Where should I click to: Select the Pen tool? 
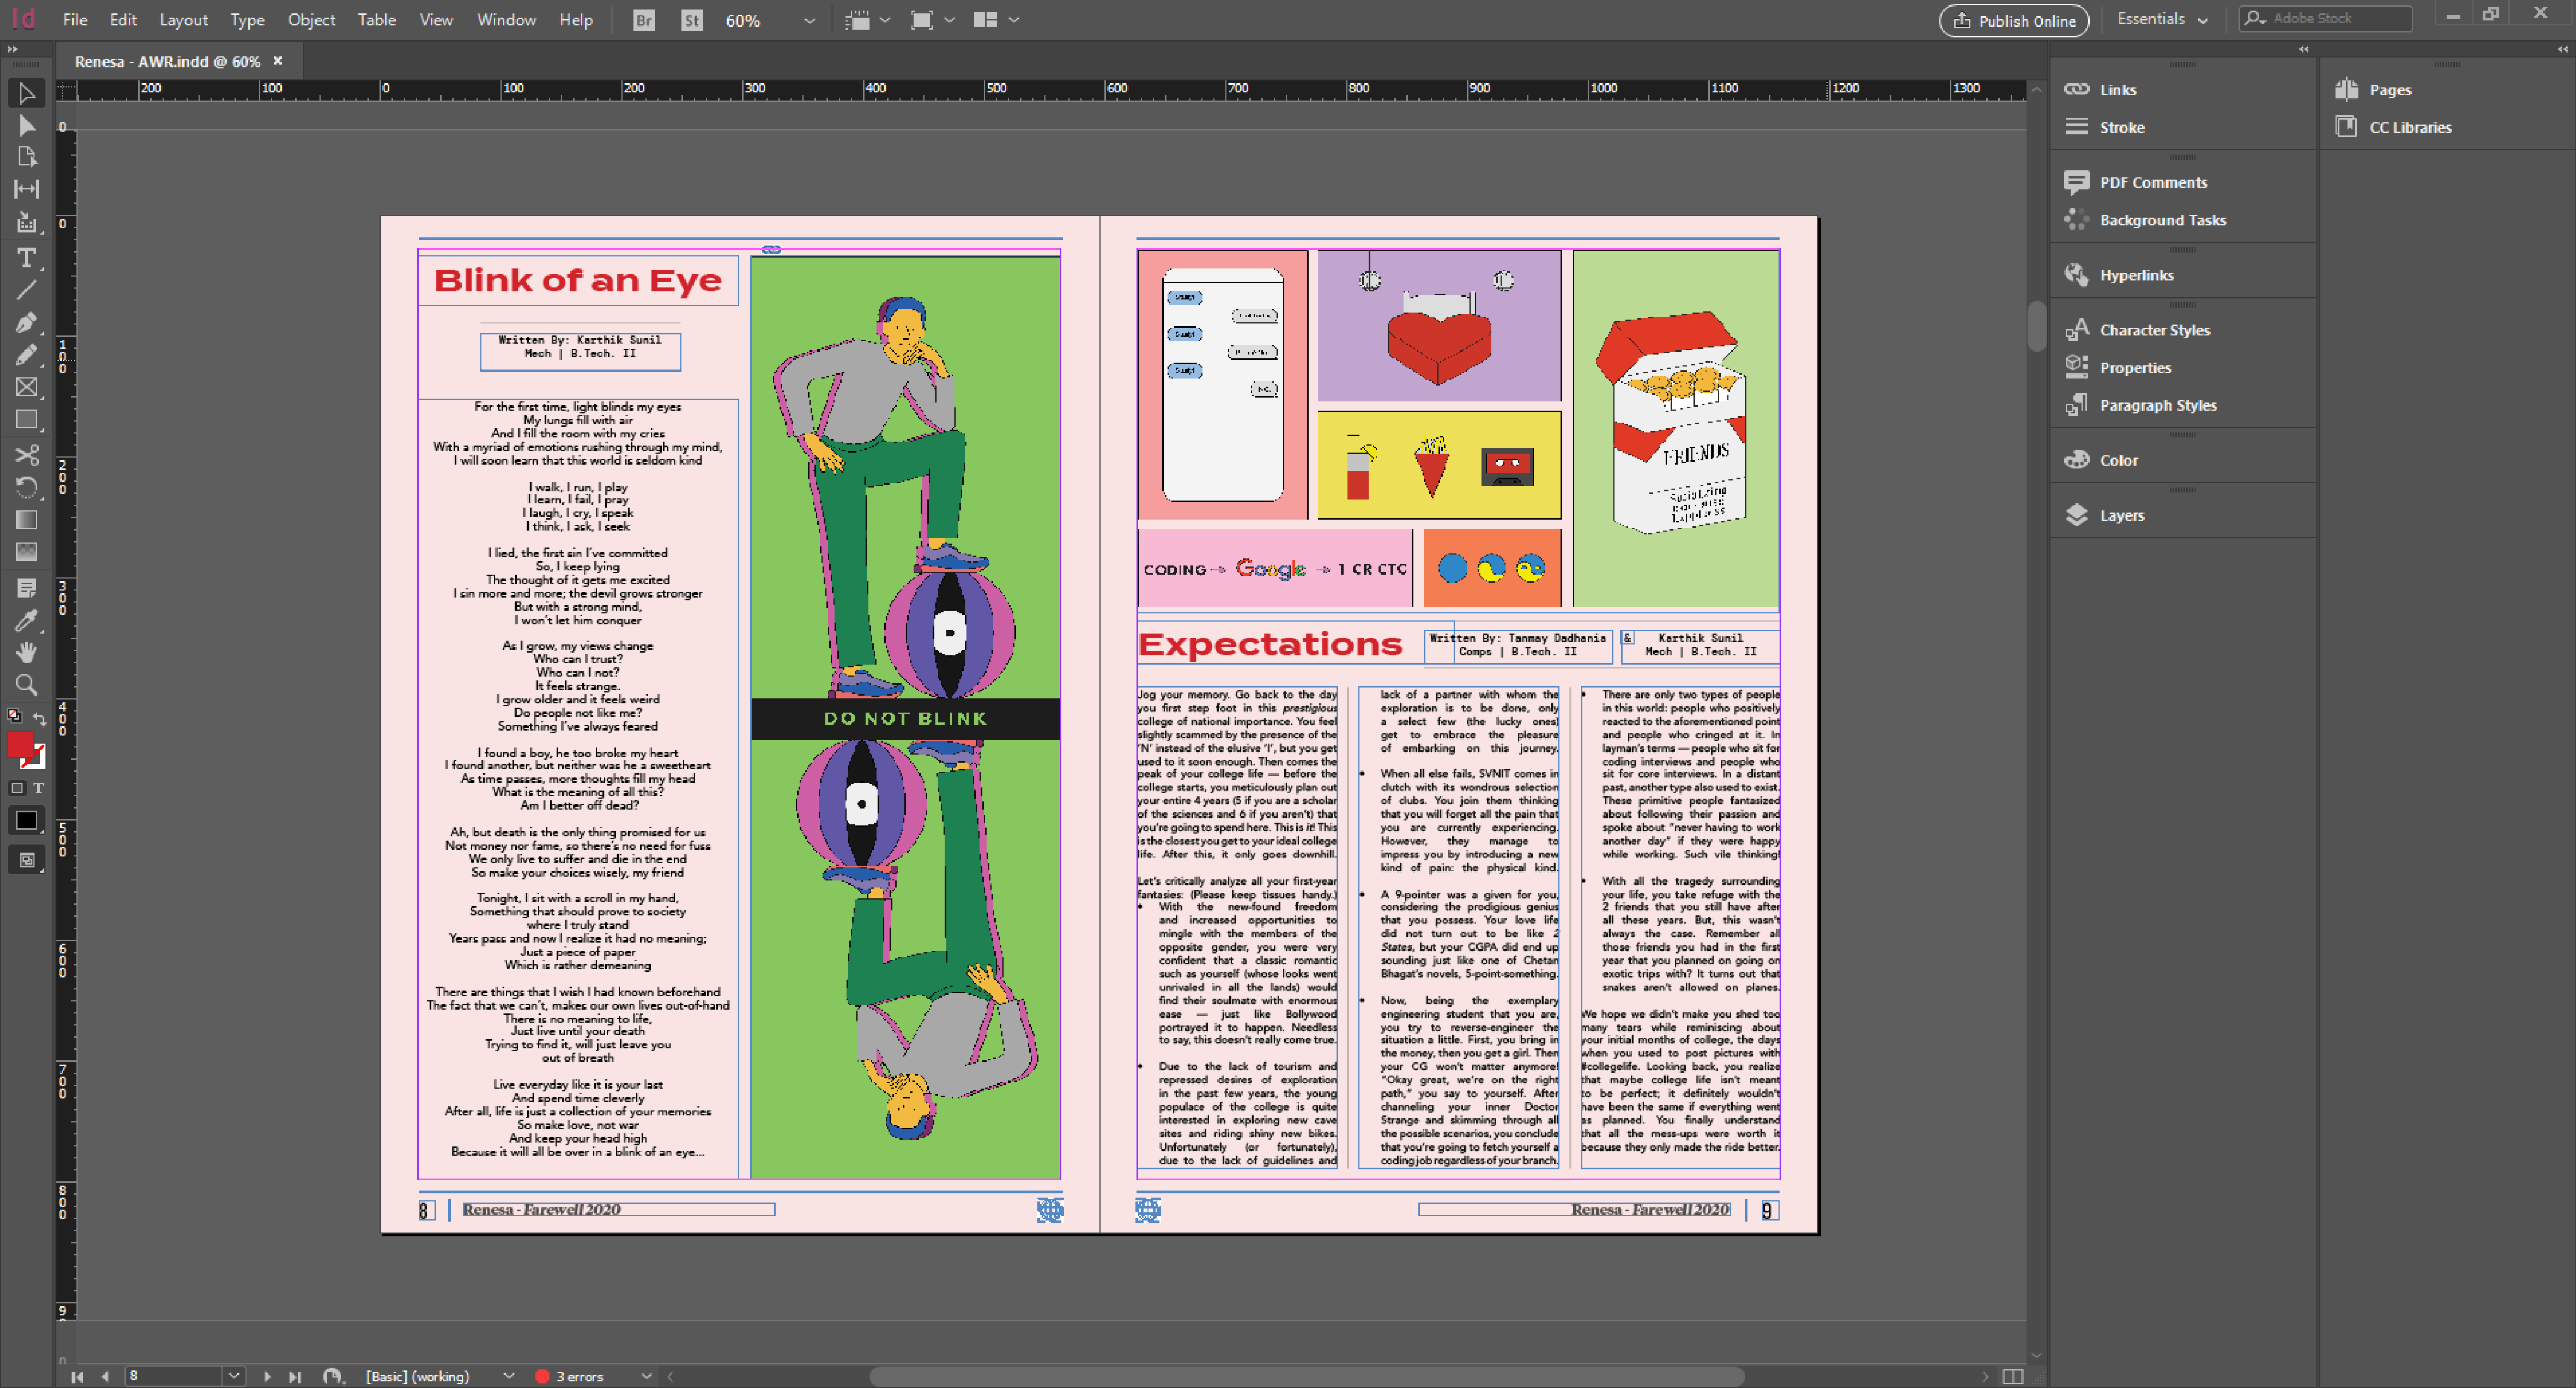[27, 322]
